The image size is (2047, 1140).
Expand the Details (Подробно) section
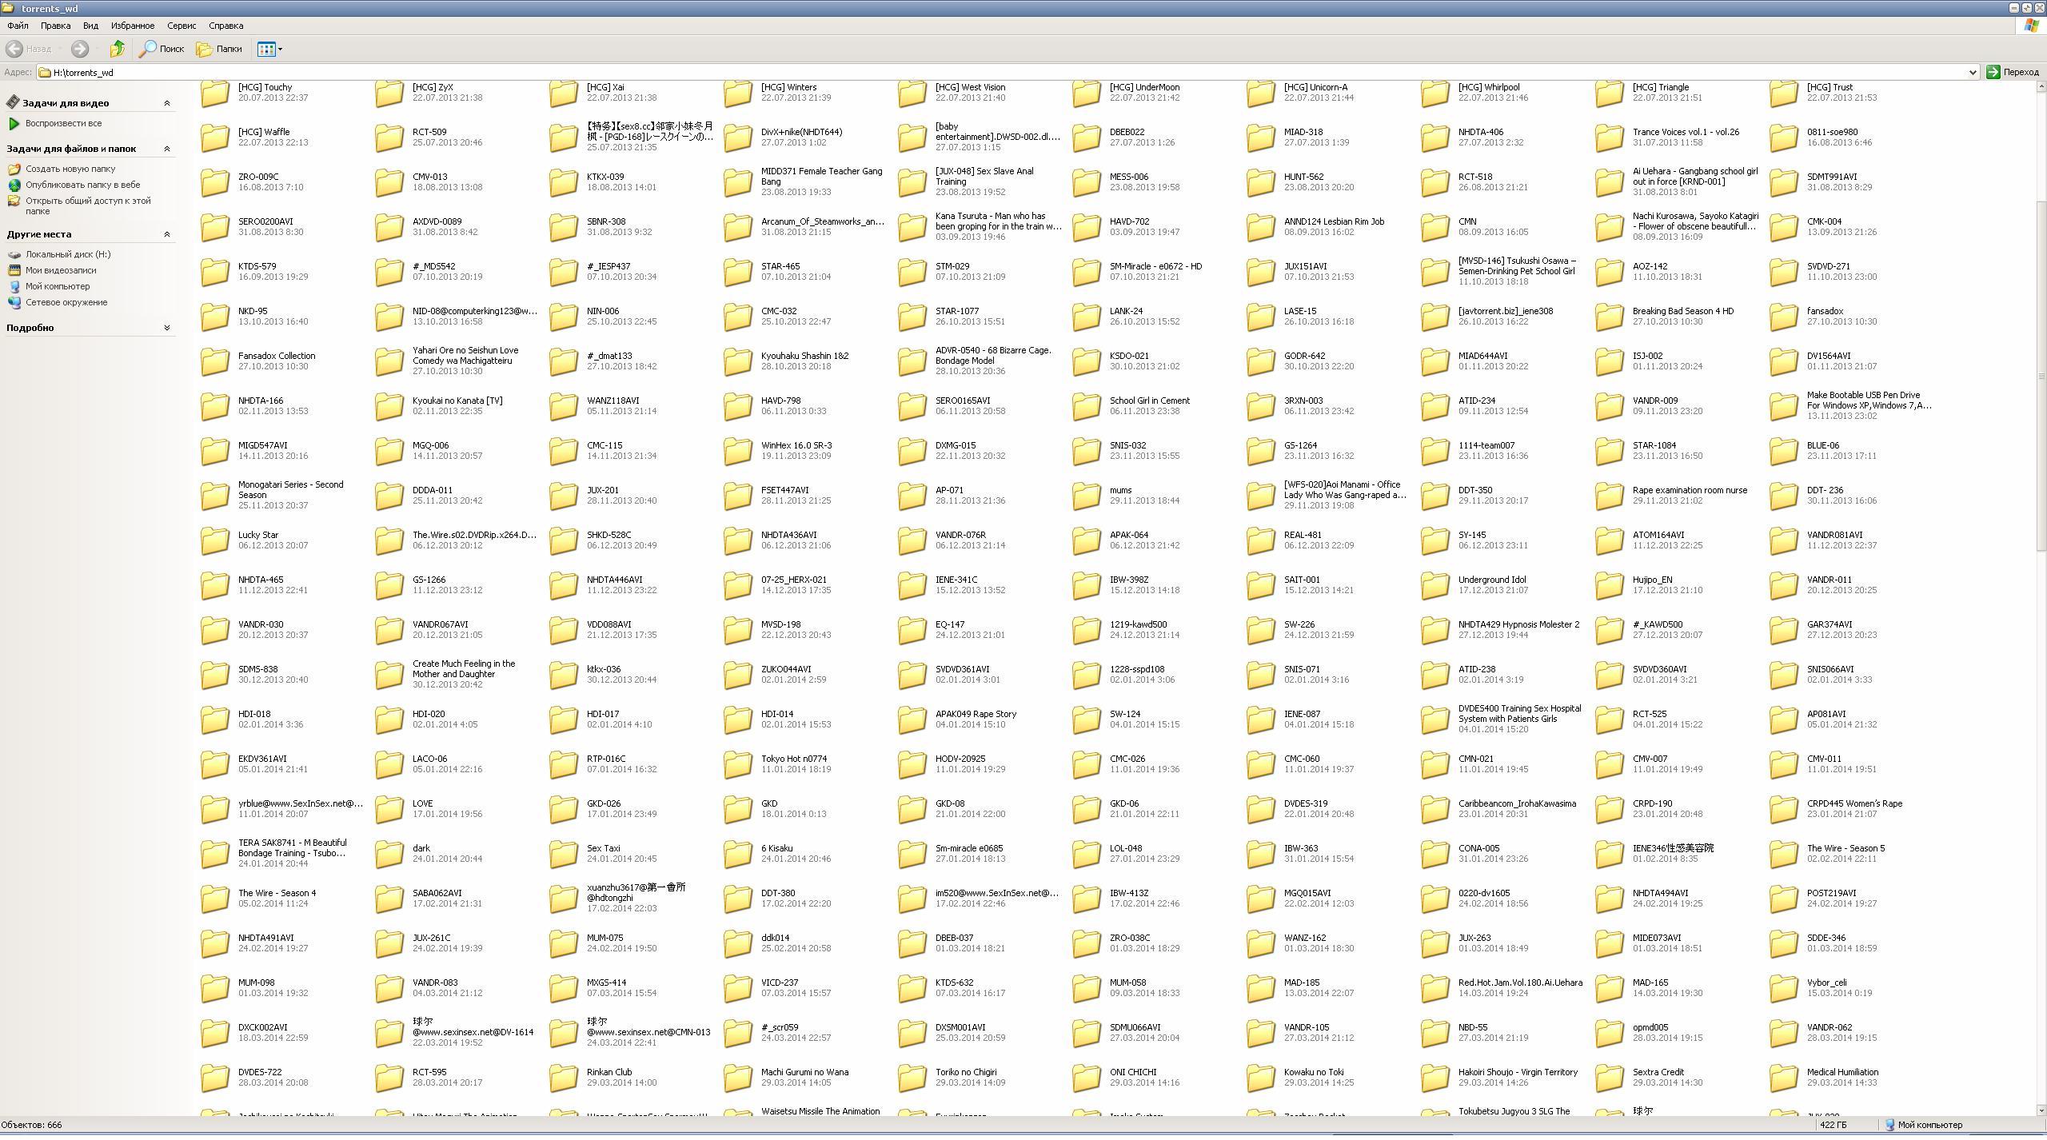tap(167, 328)
